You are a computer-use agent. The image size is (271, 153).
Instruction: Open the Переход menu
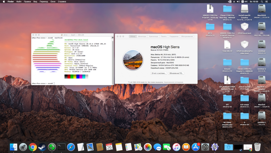pyautogui.click(x=44, y=2)
